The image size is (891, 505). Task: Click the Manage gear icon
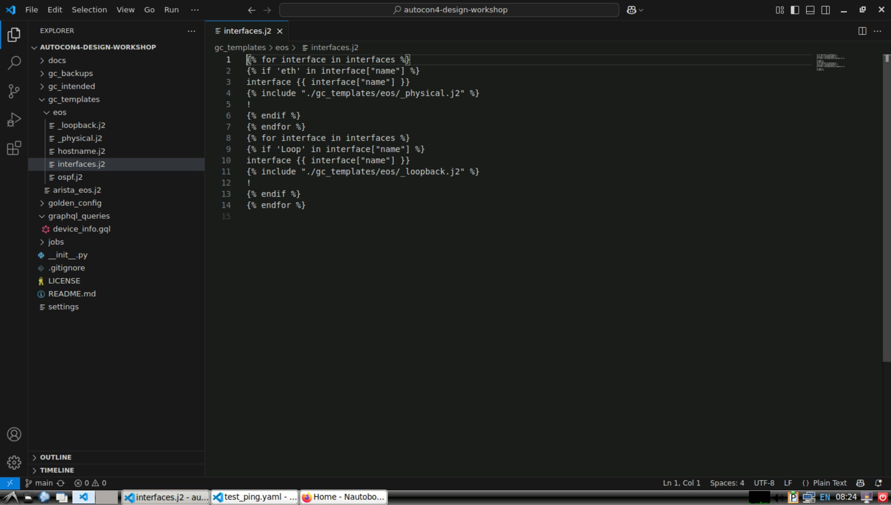[14, 462]
